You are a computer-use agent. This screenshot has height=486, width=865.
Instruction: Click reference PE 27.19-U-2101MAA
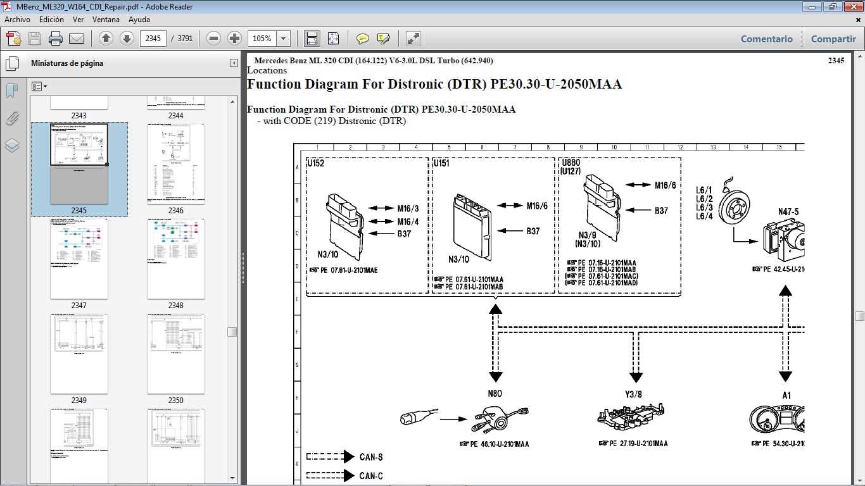pos(633,444)
